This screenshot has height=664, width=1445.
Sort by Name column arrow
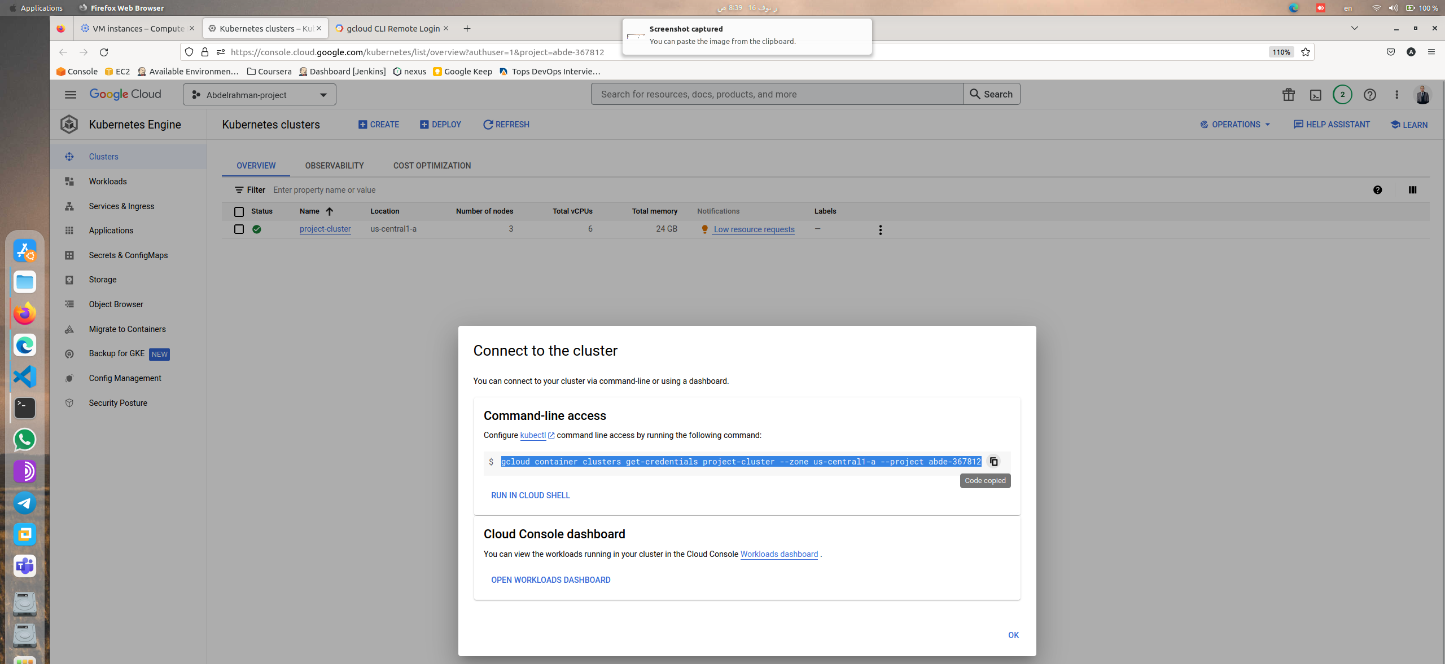pyautogui.click(x=330, y=211)
